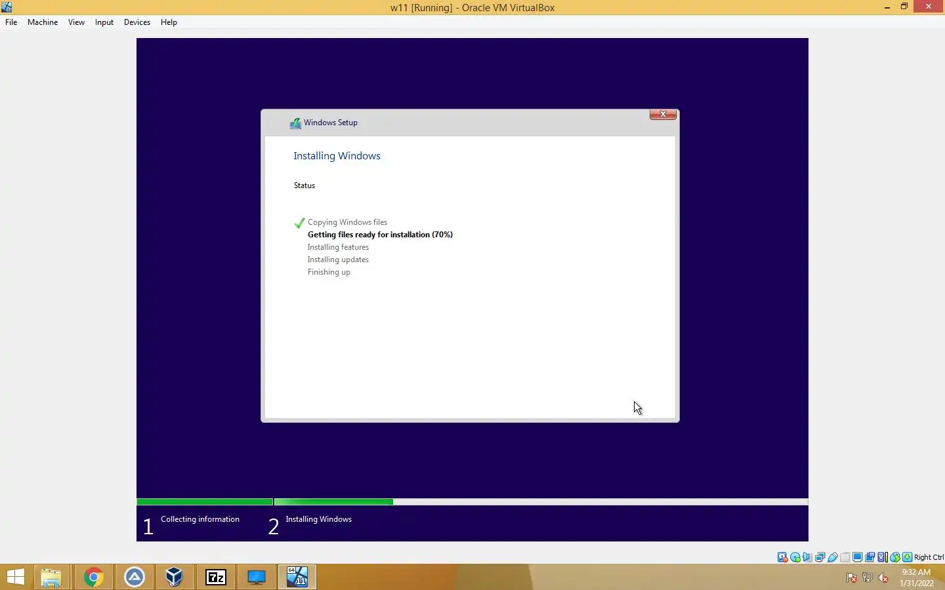This screenshot has width=945, height=590.
Task: Click the USB devices status icon
Action: coord(833,557)
